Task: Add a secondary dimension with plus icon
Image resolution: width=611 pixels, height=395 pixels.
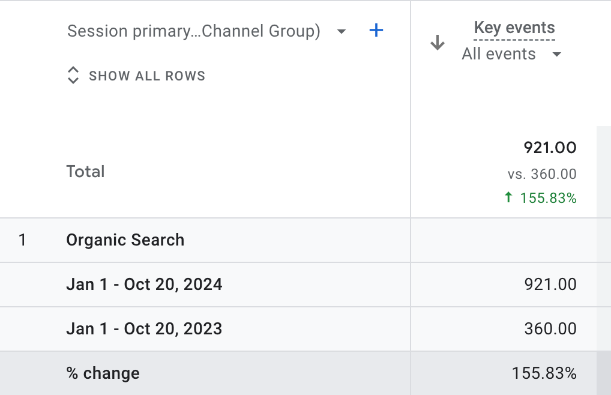Action: [376, 31]
